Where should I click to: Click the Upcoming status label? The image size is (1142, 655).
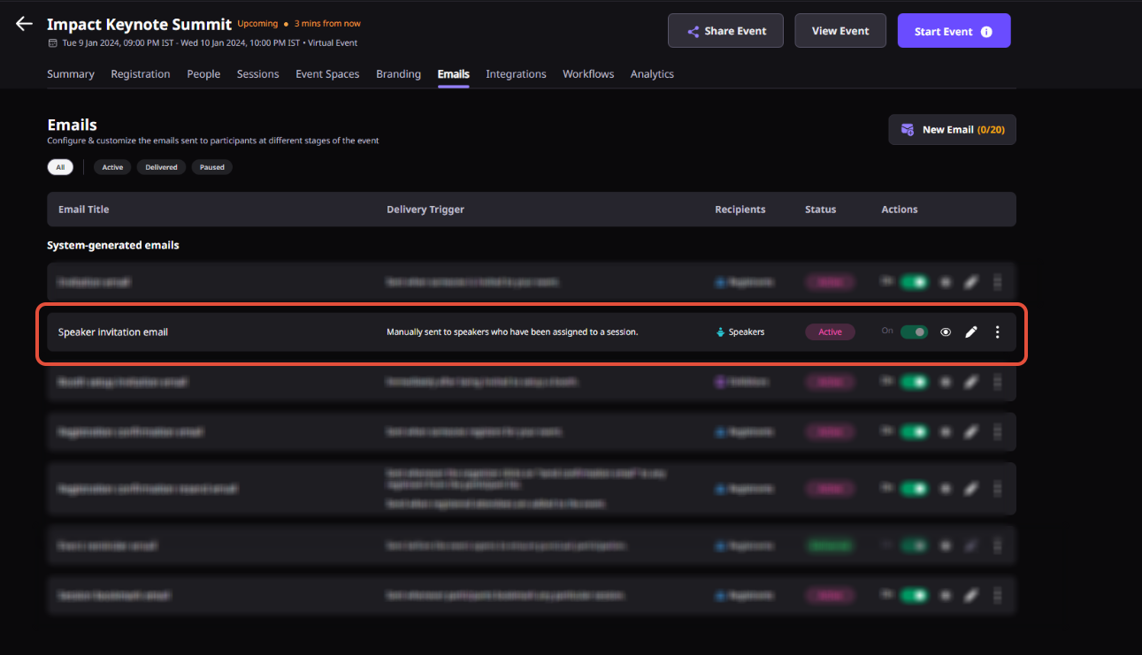pos(257,24)
